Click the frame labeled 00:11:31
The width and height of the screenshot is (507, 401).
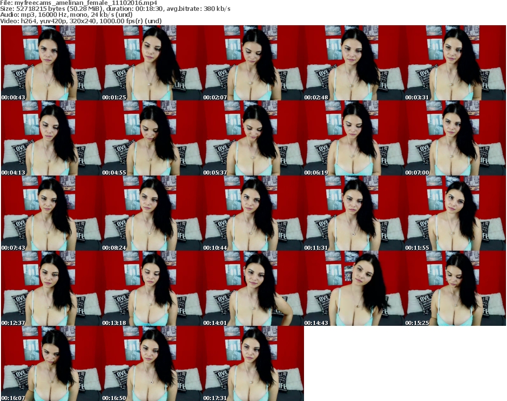(x=355, y=213)
